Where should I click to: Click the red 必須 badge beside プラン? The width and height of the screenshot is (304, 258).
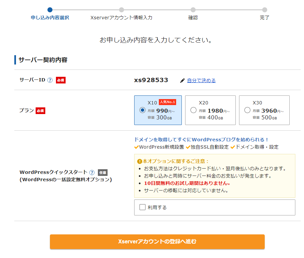point(40,111)
